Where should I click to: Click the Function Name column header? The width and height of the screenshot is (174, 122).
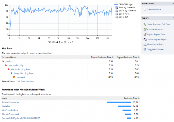tap(9, 57)
